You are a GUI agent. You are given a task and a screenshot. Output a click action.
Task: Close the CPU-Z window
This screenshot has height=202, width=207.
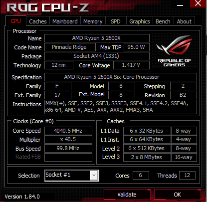click(x=198, y=3)
